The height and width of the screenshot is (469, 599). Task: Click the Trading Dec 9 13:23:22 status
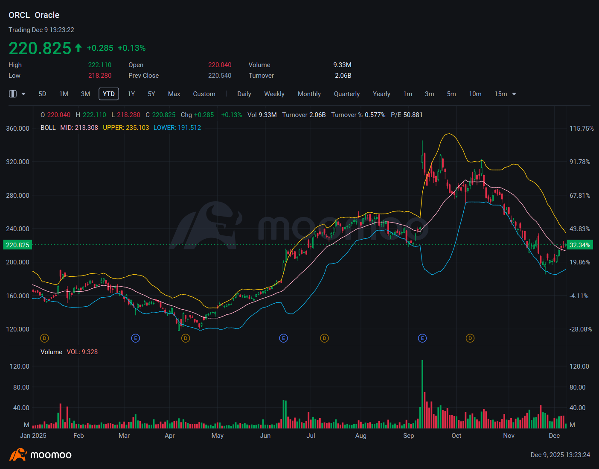(x=41, y=30)
